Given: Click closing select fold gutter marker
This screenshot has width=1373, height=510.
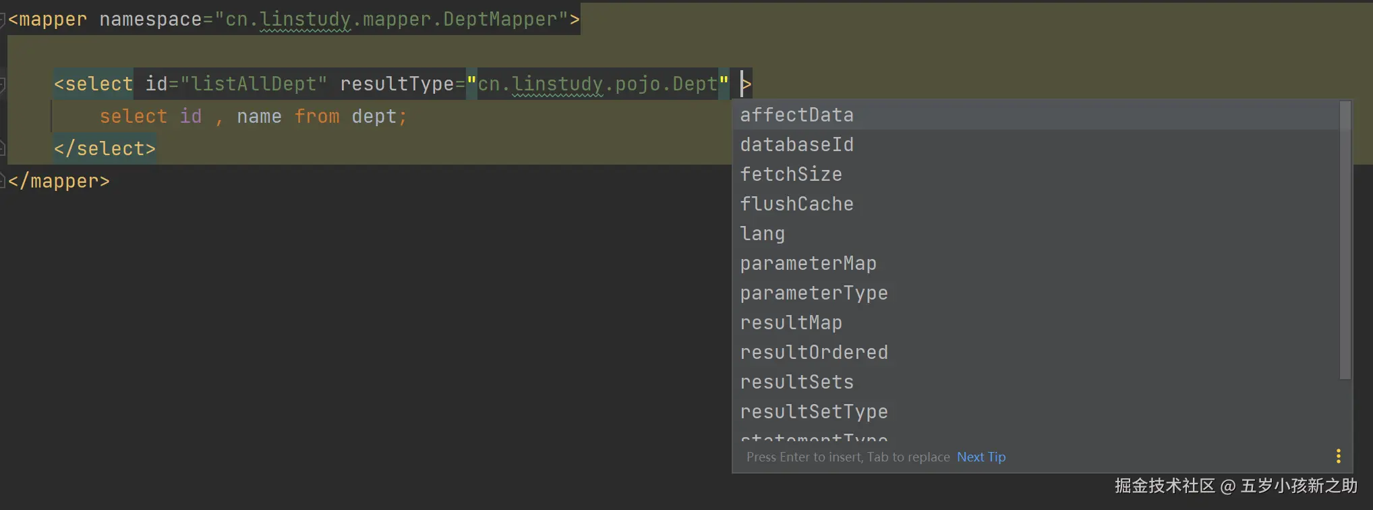Looking at the screenshot, I should pyautogui.click(x=2, y=148).
